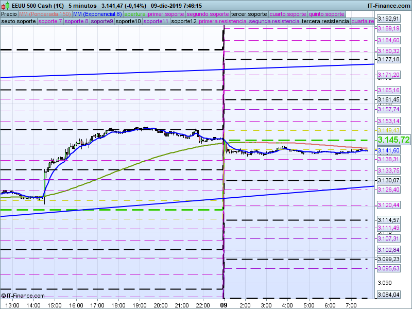The height and width of the screenshot is (309, 412).
Task: Click the sexto soporte label
Action: (19, 22)
